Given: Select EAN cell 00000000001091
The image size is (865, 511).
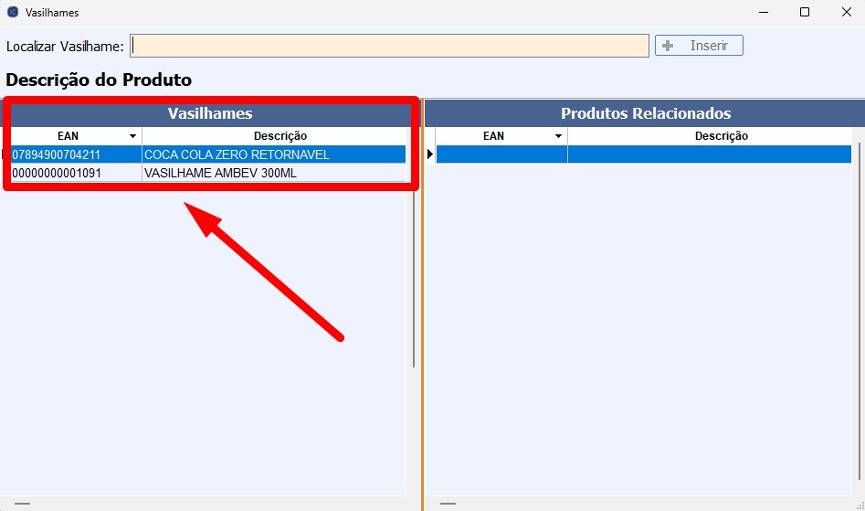Looking at the screenshot, I should point(76,173).
